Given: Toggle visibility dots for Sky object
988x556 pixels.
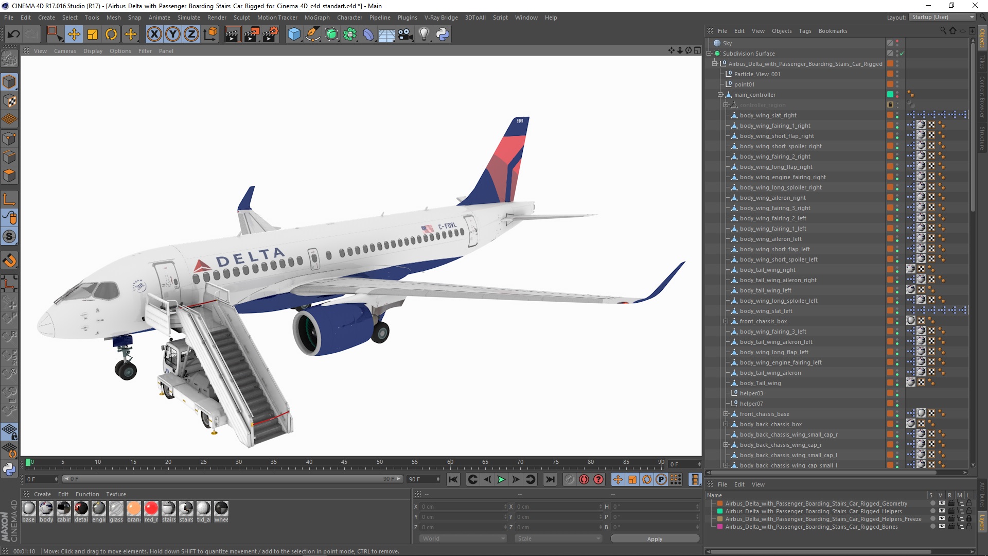Looking at the screenshot, I should pyautogui.click(x=897, y=43).
